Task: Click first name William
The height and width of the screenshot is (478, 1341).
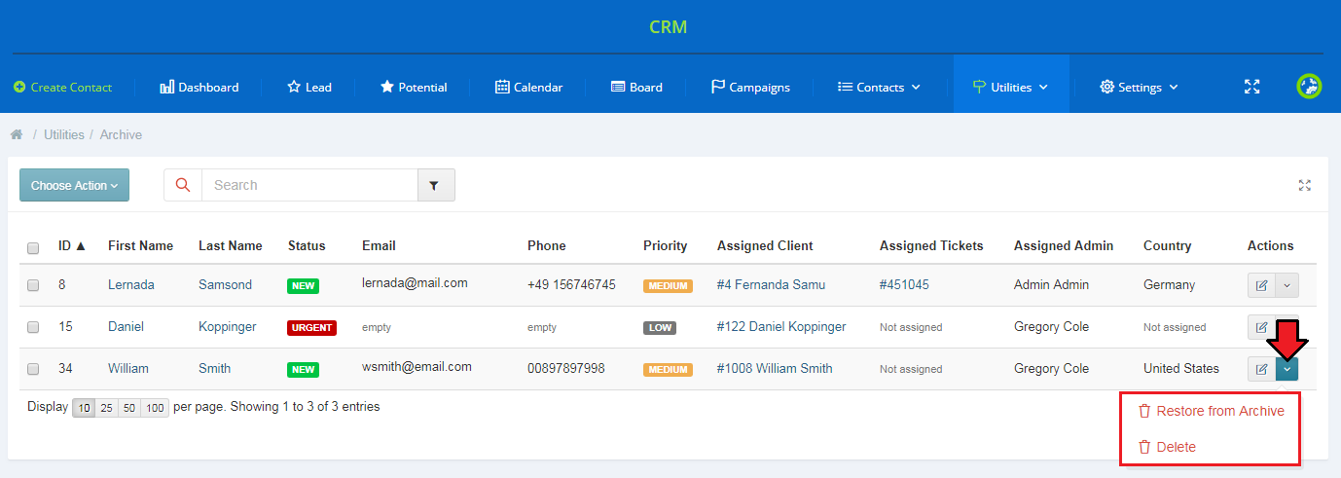Action: click(128, 368)
